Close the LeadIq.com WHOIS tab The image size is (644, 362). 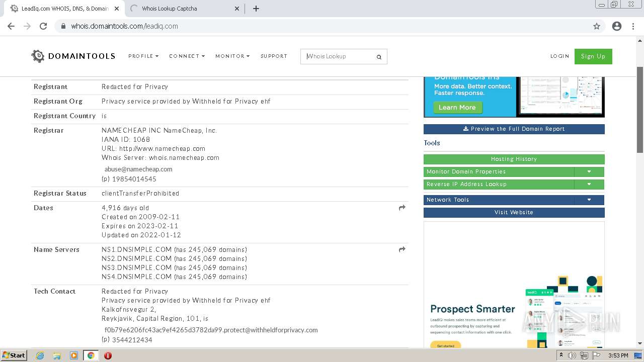pyautogui.click(x=117, y=9)
